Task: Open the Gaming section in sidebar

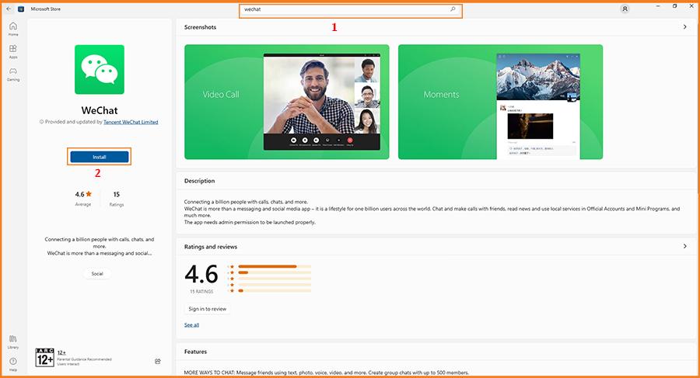Action: point(13,74)
